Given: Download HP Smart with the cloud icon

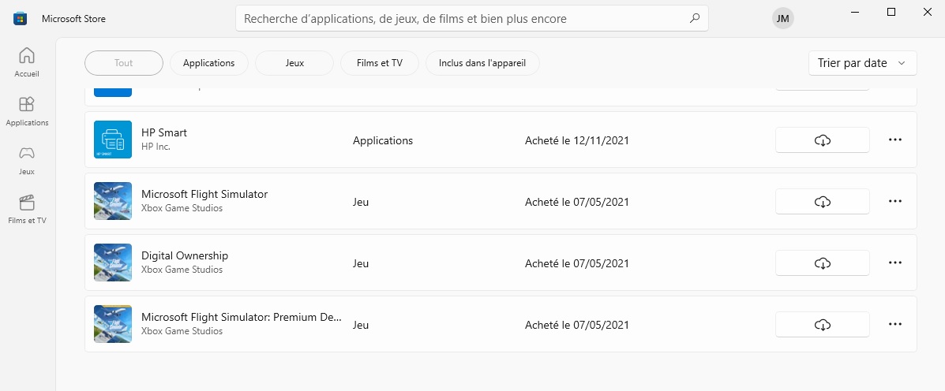Looking at the screenshot, I should [822, 140].
